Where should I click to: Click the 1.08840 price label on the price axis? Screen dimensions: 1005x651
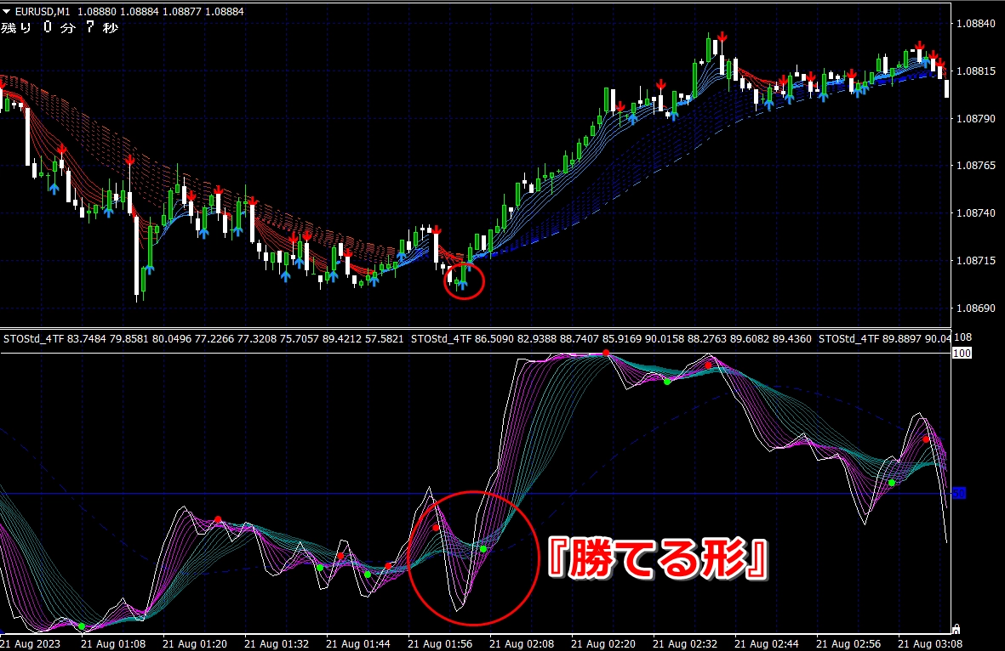(x=976, y=23)
